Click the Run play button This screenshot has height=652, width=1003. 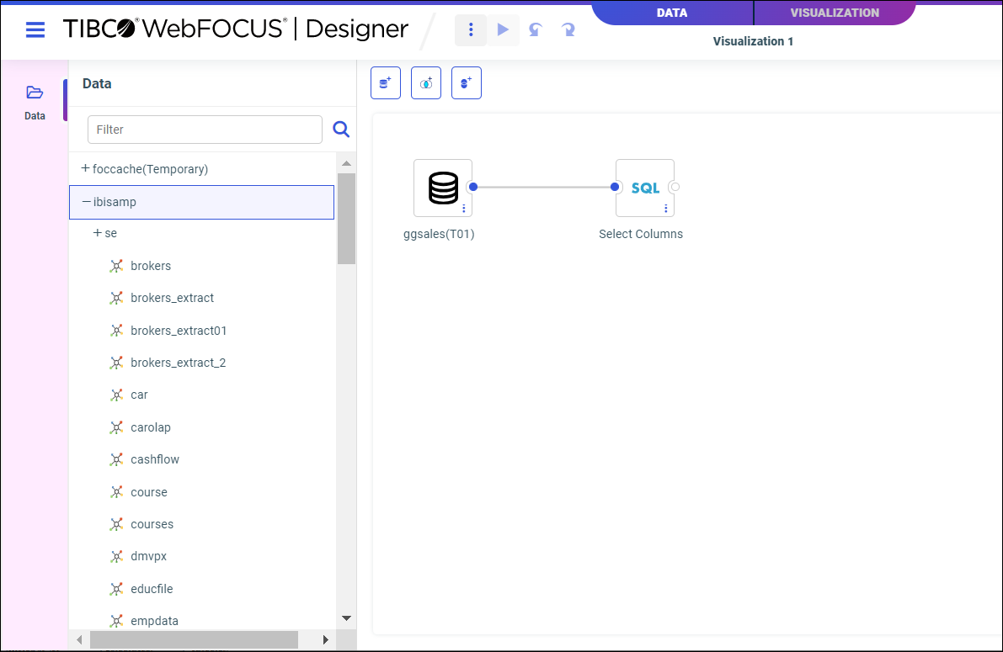pos(503,29)
